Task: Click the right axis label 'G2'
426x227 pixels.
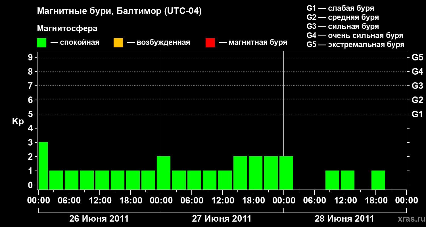Action: 417,100
